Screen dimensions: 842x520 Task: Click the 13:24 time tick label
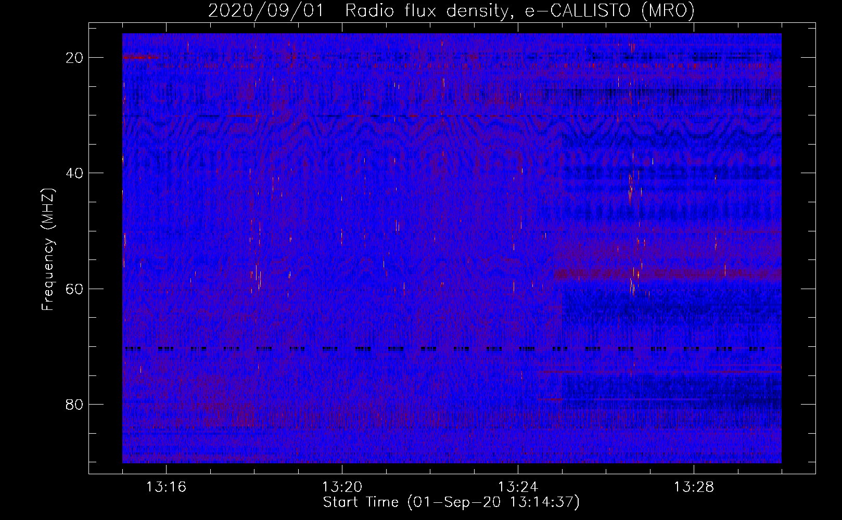point(518,487)
